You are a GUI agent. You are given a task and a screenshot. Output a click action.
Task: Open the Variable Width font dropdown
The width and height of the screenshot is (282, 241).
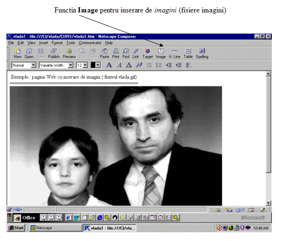click(x=70, y=65)
